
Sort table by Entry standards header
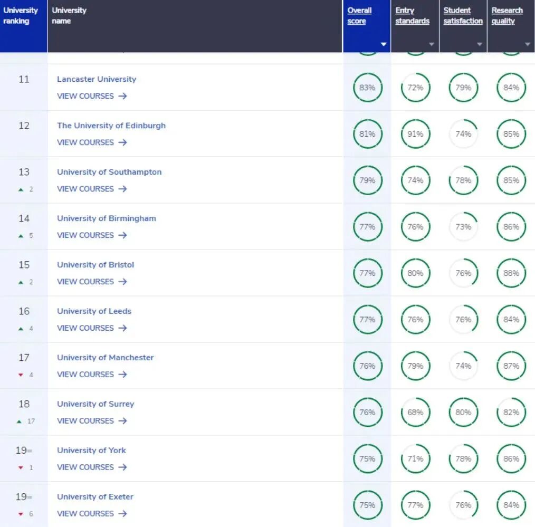pyautogui.click(x=412, y=16)
